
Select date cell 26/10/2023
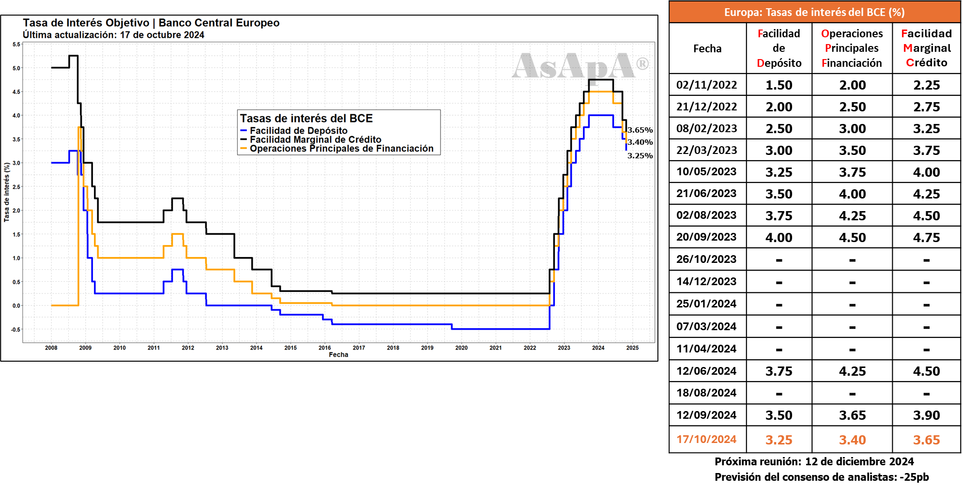point(707,259)
